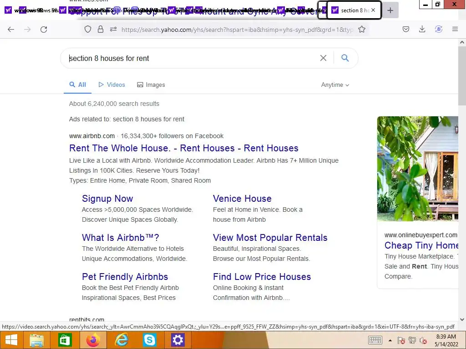Open the touch keyboard tray icon
Viewport: 466px width, 349px height.
375,340
